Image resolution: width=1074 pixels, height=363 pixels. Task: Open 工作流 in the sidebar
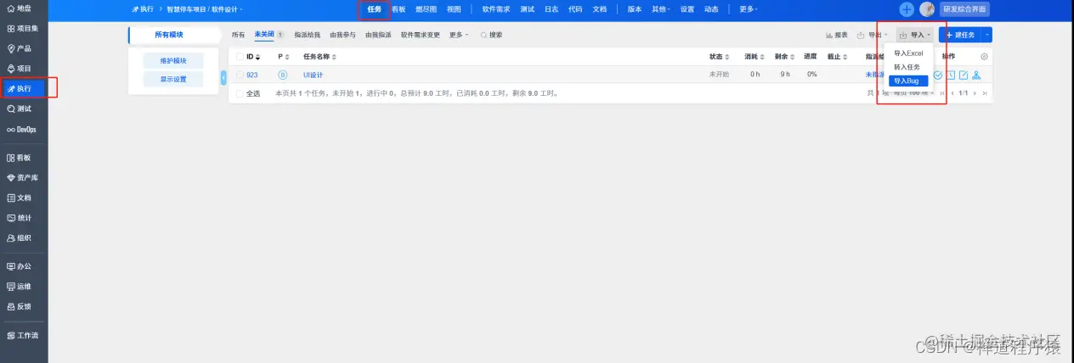24,335
